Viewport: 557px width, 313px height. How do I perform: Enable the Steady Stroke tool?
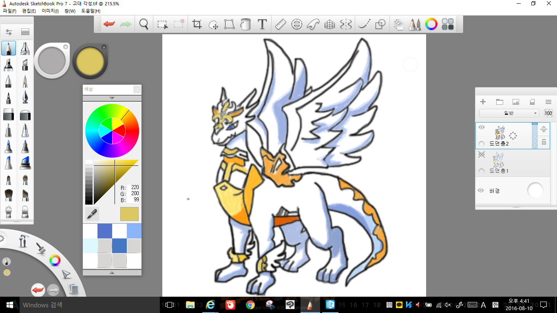(x=363, y=24)
